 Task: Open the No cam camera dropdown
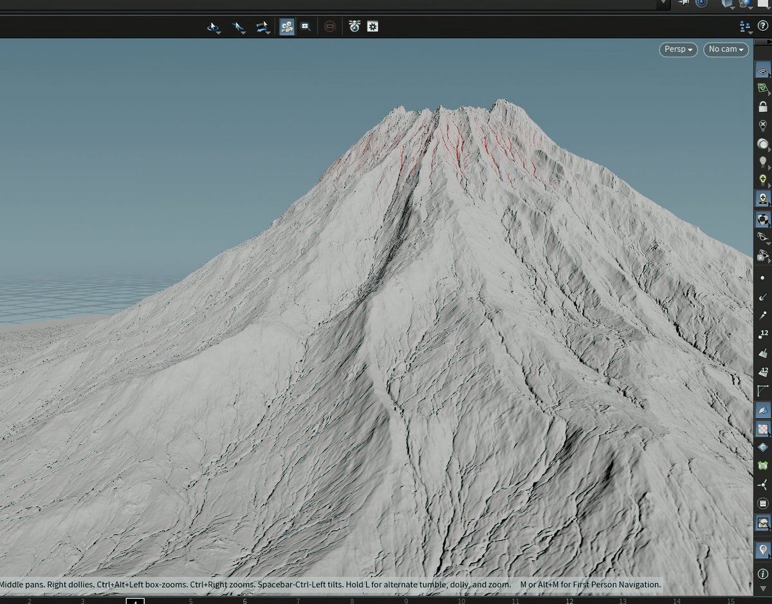(x=726, y=50)
